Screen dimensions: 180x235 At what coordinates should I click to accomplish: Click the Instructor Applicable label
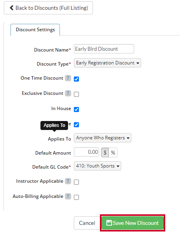pyautogui.click(x=40, y=181)
